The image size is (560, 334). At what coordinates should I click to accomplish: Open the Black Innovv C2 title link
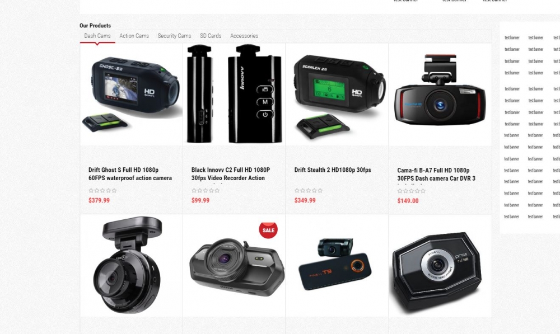pyautogui.click(x=230, y=174)
